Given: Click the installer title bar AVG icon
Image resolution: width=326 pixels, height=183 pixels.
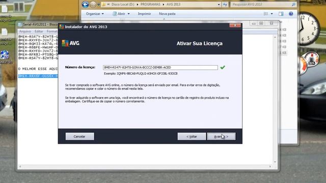Looking at the screenshot, I should pyautogui.click(x=61, y=26).
